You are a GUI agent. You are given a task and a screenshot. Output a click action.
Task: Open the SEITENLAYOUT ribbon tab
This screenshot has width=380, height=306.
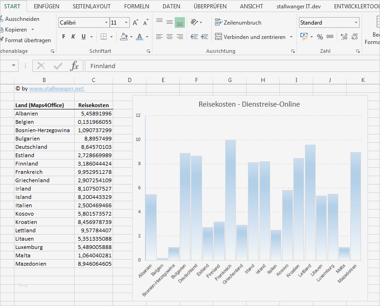(92, 6)
